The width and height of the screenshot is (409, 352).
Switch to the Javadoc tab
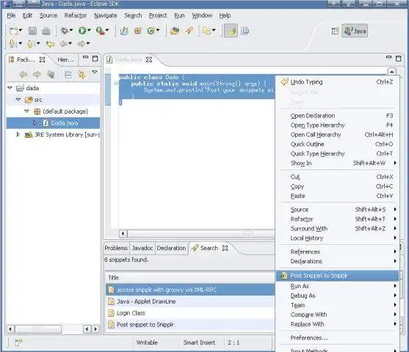(142, 248)
